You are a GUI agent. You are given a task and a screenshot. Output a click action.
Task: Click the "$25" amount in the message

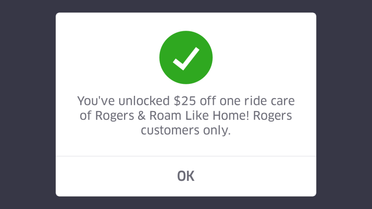[x=185, y=101]
